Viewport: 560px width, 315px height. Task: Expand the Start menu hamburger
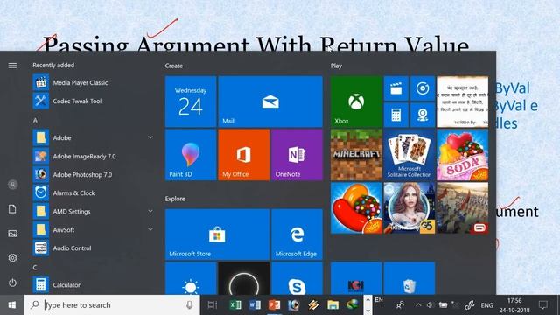(x=12, y=66)
